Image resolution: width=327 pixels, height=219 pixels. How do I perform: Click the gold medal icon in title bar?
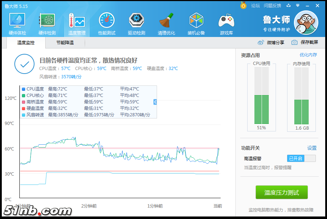click(243, 5)
